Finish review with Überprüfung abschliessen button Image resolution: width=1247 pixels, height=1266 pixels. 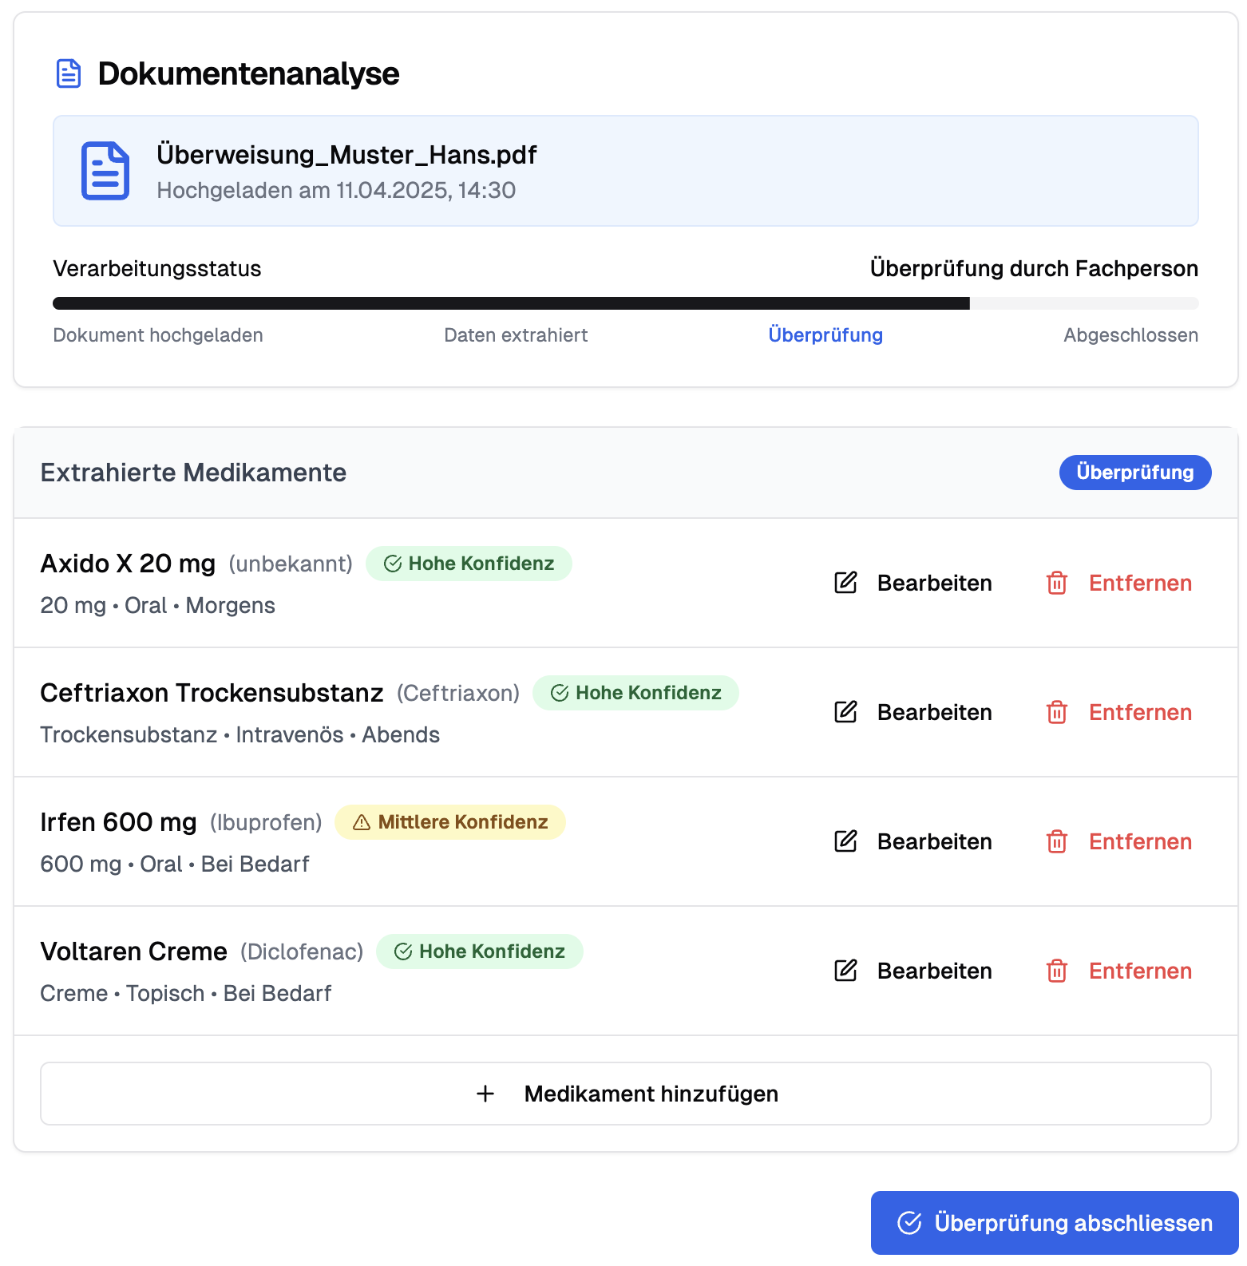(x=1055, y=1223)
